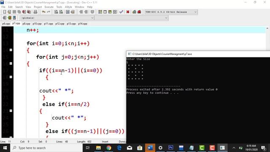Show hidden system tray icons chevron
This screenshot has height=152, width=270.
(234, 148)
